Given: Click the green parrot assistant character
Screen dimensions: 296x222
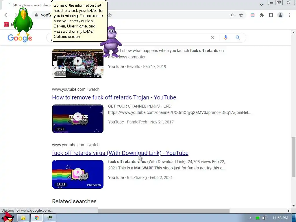Looking at the screenshot, I should click(23, 22).
